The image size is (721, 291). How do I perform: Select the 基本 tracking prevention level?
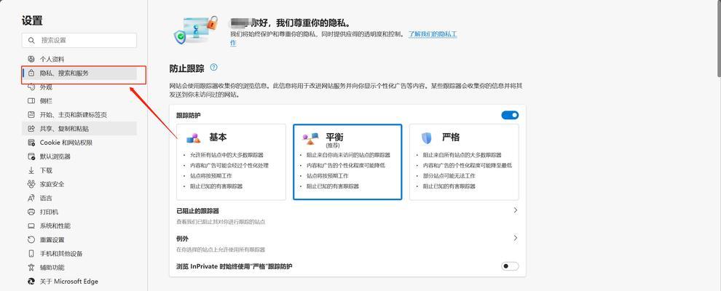(x=231, y=162)
